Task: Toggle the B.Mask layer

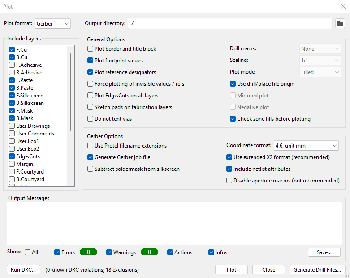Action: (x=12, y=118)
